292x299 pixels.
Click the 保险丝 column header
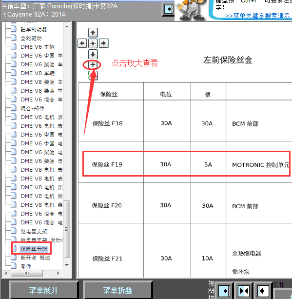109,94
